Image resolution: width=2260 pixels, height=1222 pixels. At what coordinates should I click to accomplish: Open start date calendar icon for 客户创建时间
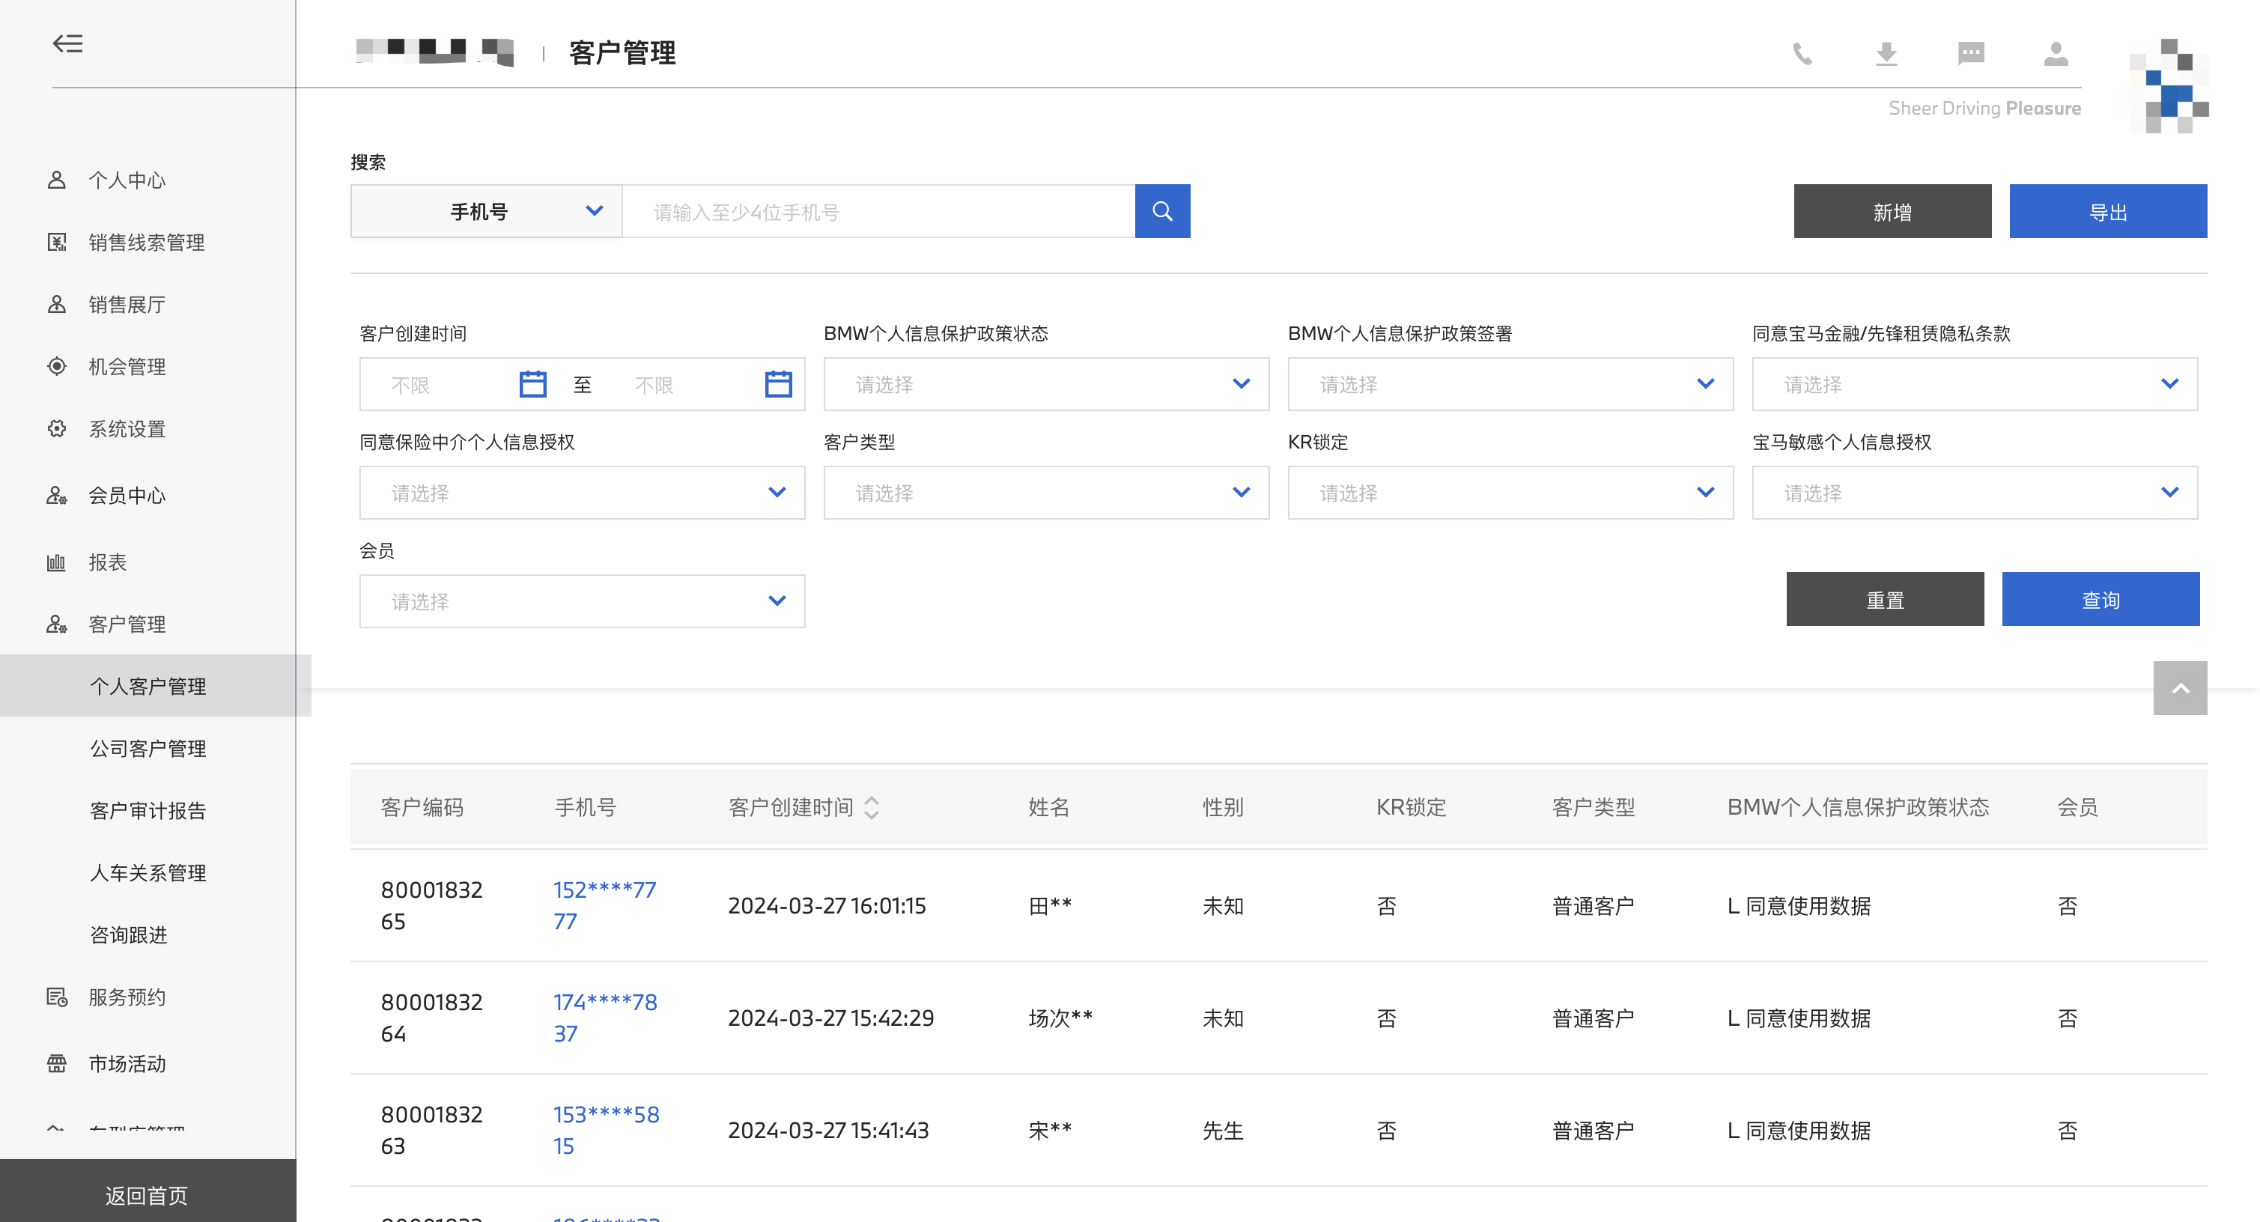click(x=532, y=384)
